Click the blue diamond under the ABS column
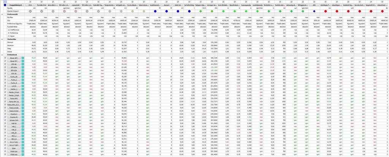Image resolution: width=389 pixels, height=157 pixels. click(x=314, y=11)
